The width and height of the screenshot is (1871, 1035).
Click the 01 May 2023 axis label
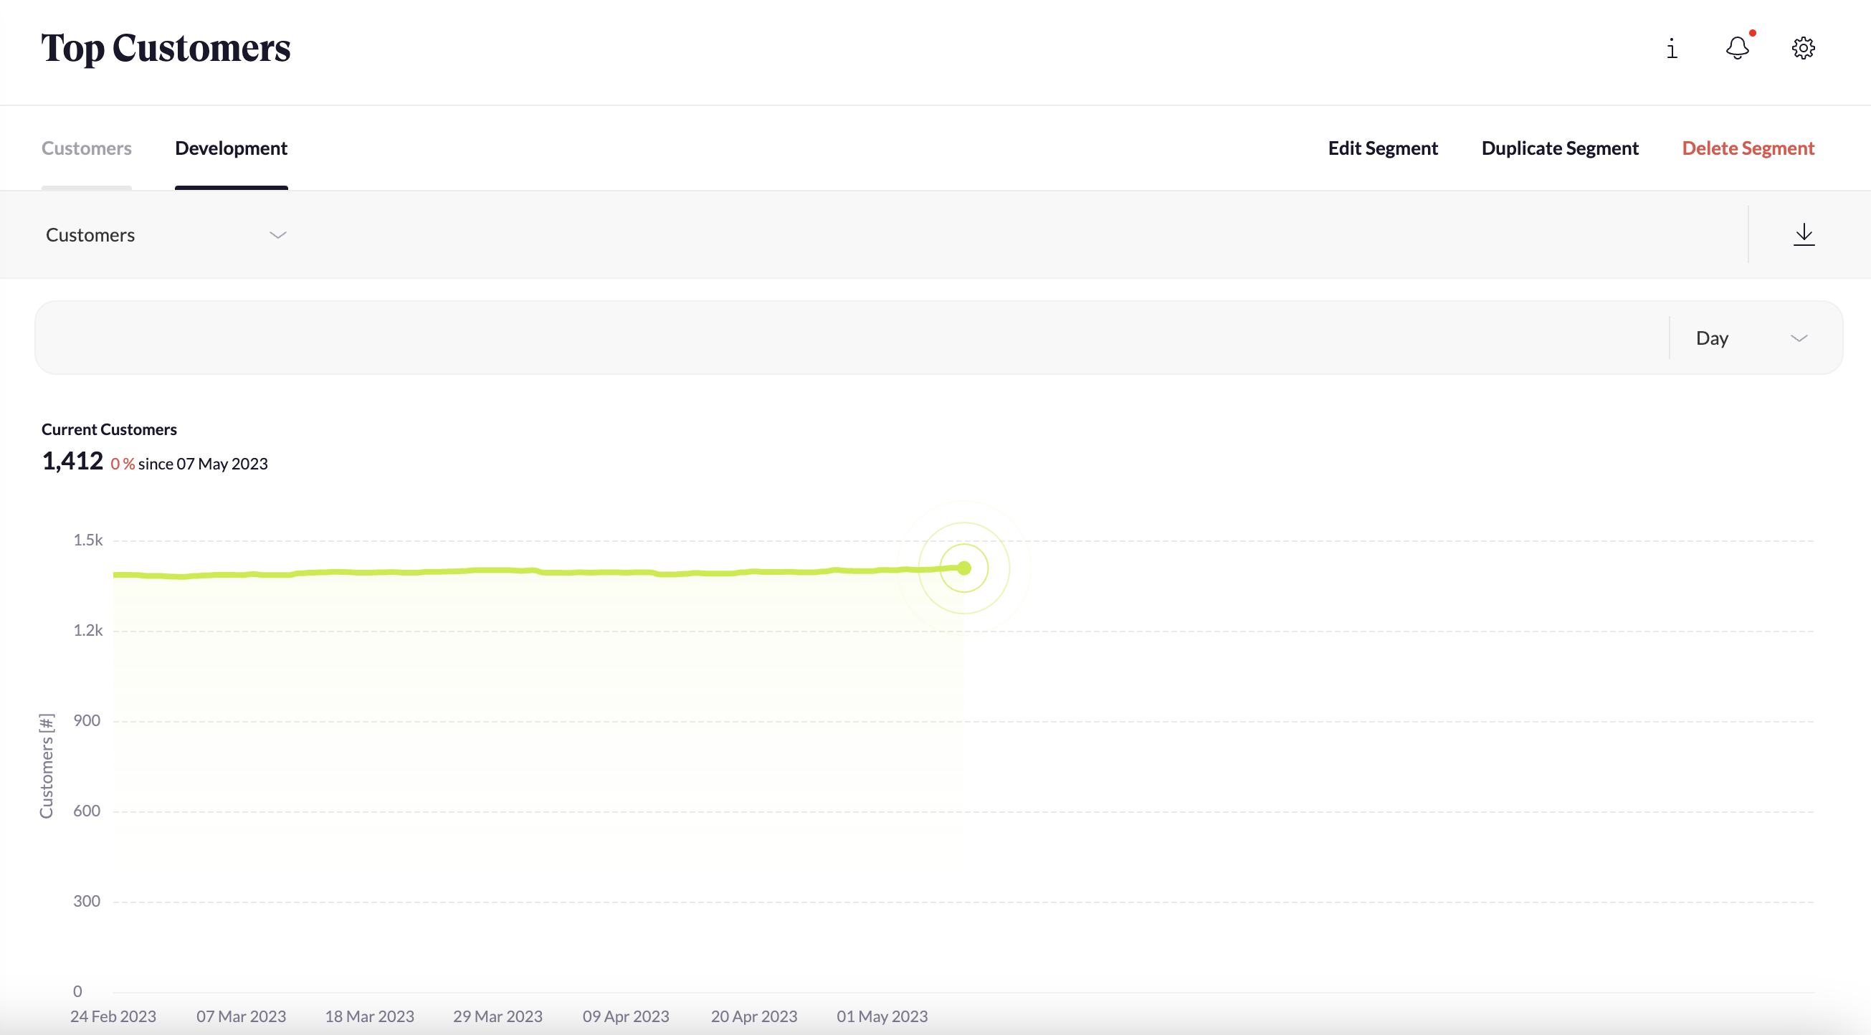coord(882,1016)
